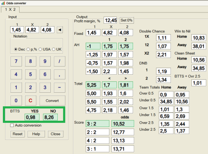Click Over 0.5 Home team total 0,9

coord(166,95)
